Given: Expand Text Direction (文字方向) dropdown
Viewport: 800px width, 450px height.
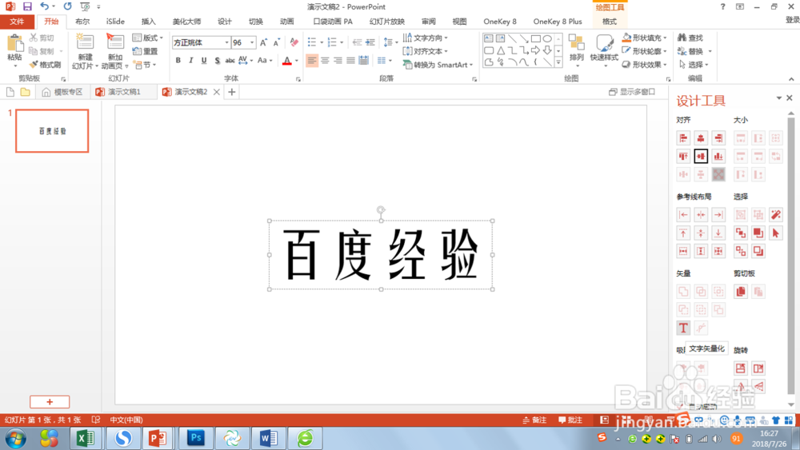Looking at the screenshot, I should click(425, 38).
